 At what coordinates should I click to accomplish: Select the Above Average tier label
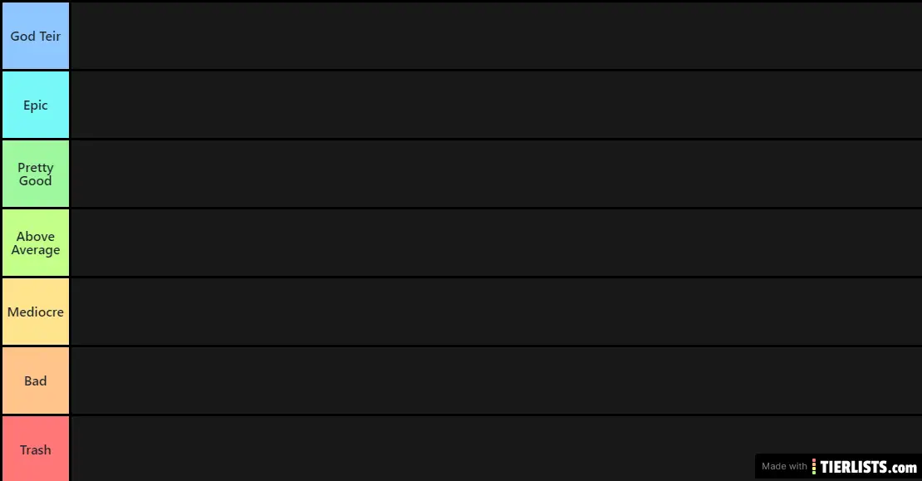[36, 243]
